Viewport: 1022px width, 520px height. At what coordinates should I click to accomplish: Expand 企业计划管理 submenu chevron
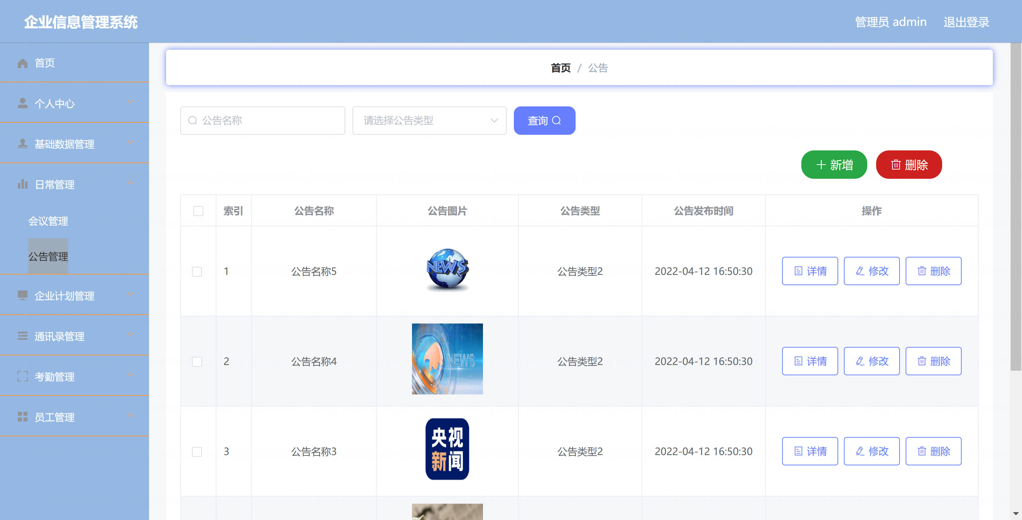pos(131,294)
